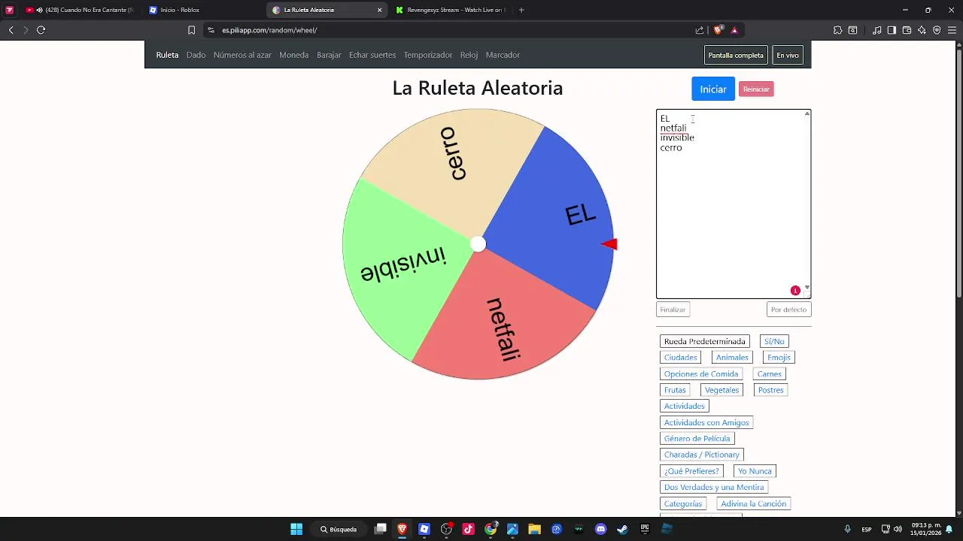Select the Ciudades preset
This screenshot has width=963, height=541.
[681, 358]
